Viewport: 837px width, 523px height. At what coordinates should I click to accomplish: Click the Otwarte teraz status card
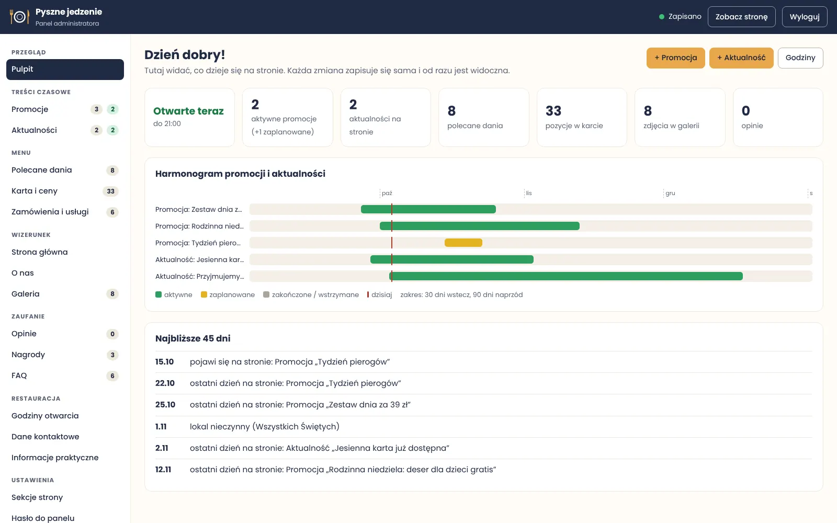(x=189, y=117)
